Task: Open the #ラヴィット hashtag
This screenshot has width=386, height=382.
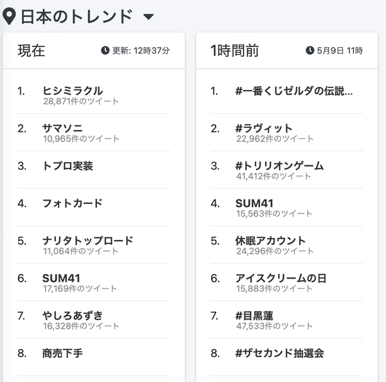Action: [x=264, y=128]
